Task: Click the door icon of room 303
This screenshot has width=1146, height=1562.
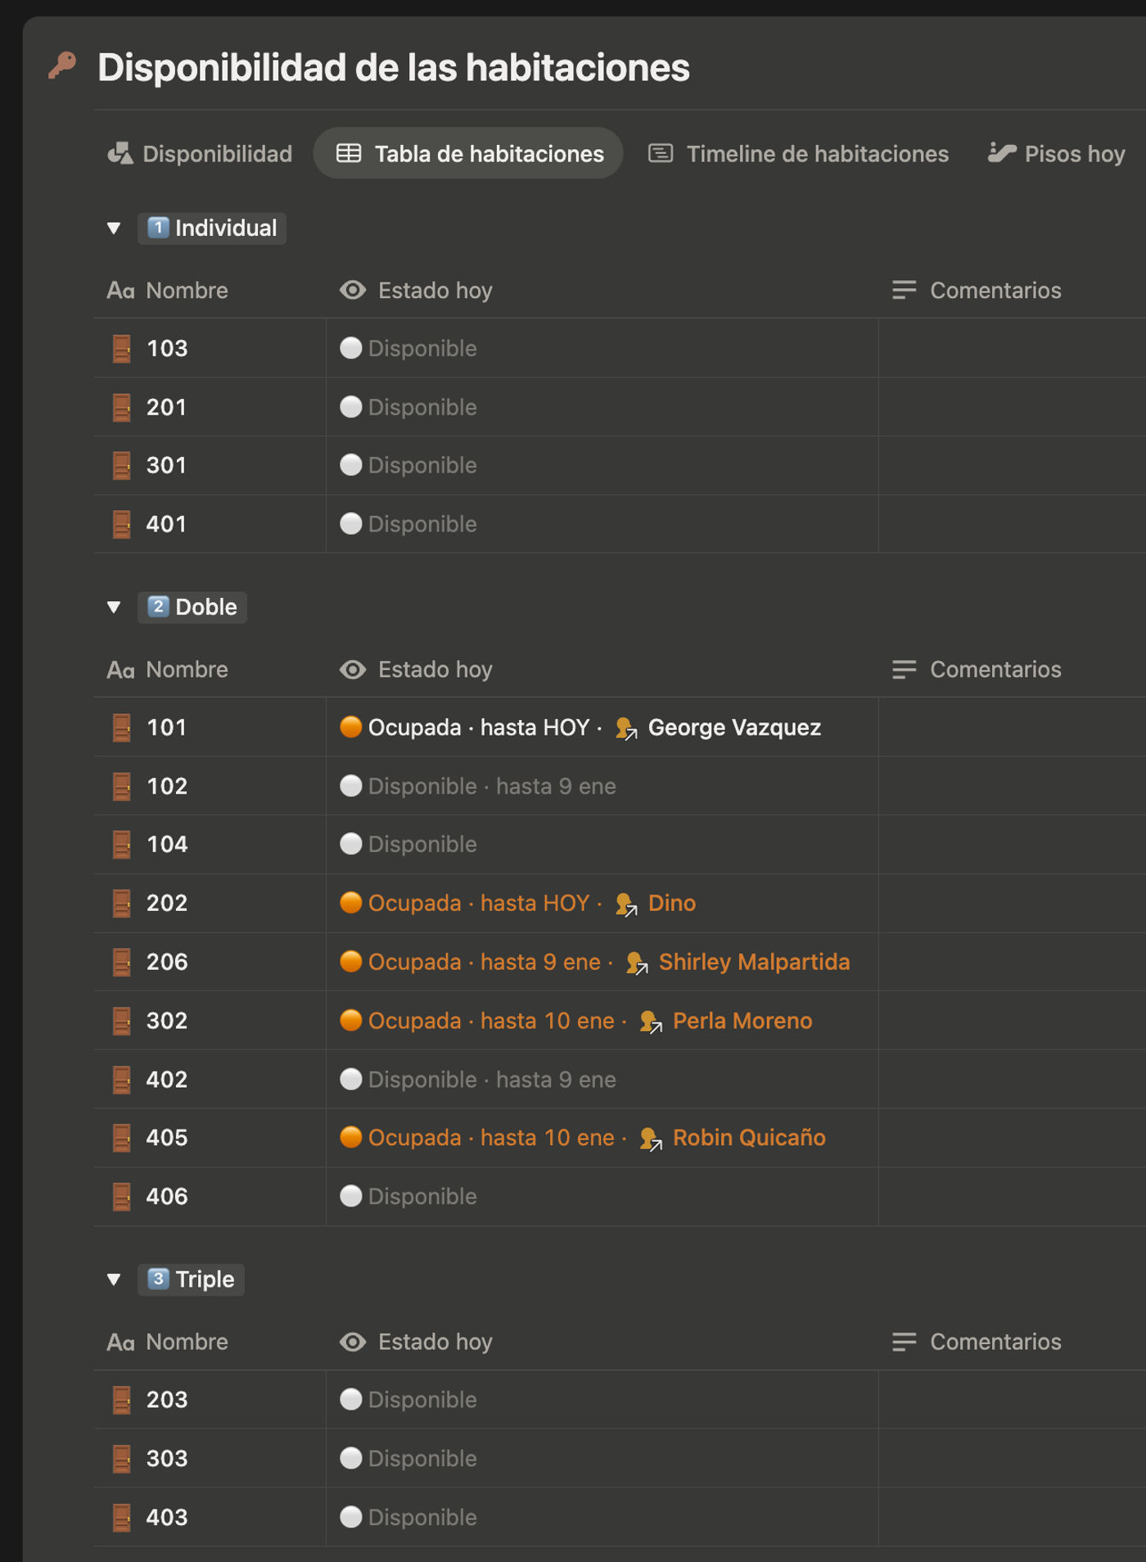Action: click(x=122, y=1459)
